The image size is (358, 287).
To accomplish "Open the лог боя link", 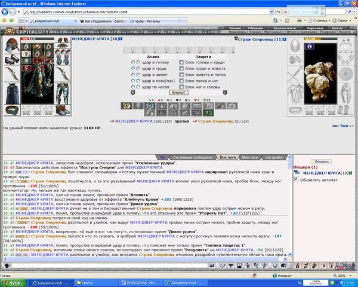I will tap(342, 126).
